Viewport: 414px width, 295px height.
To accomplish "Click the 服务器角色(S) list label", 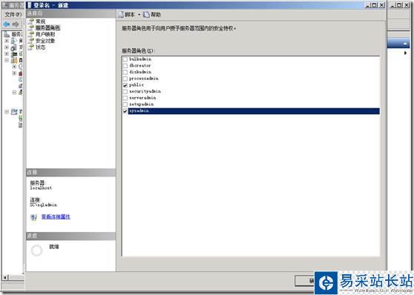I will 137,50.
